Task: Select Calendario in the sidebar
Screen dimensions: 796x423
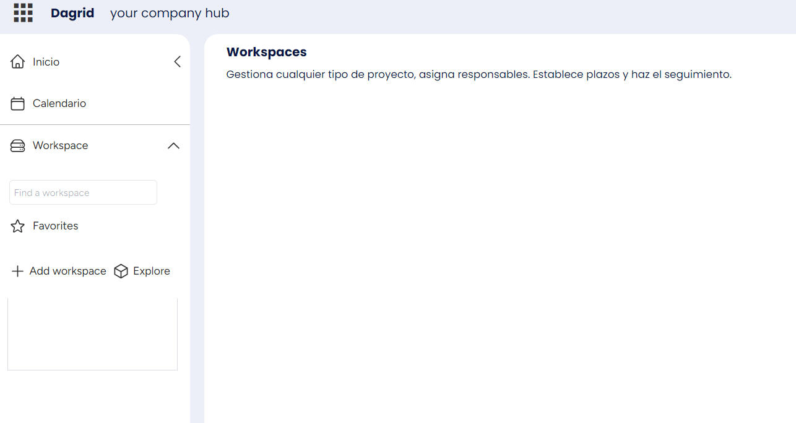Action: click(x=59, y=103)
